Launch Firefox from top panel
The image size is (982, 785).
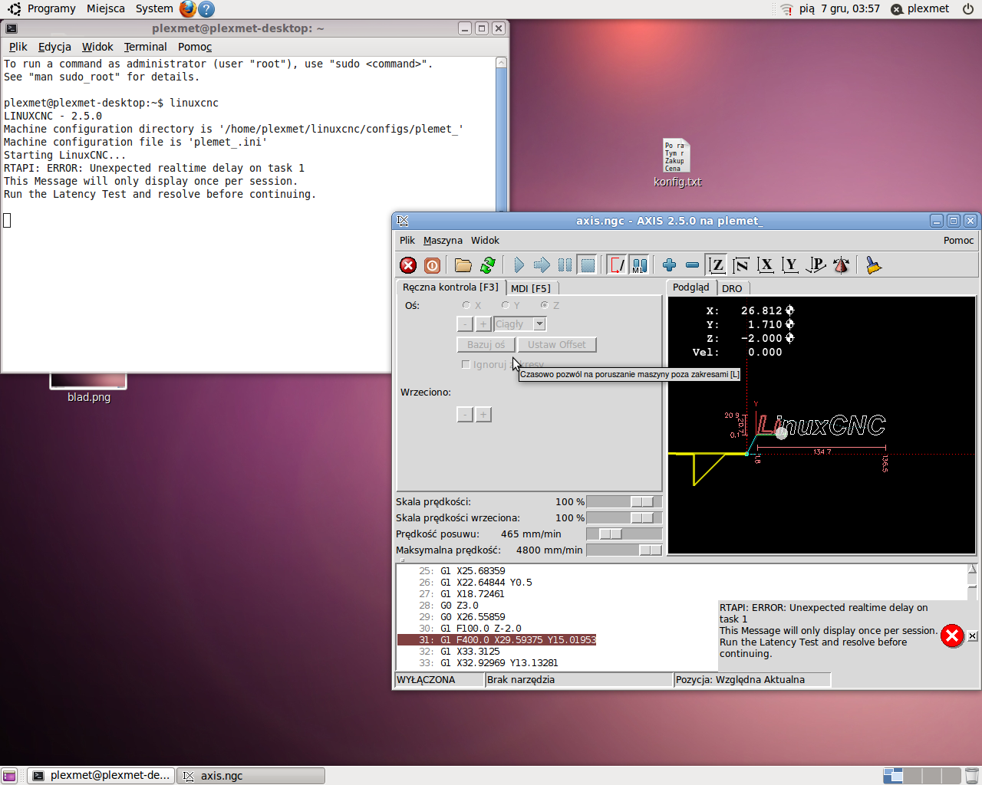[x=188, y=8]
